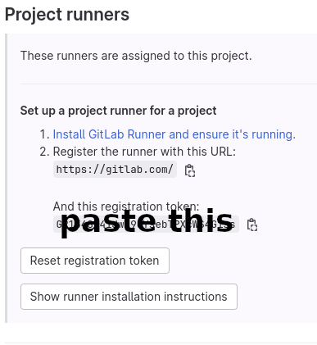Click list number 1 before the install link

44,134
